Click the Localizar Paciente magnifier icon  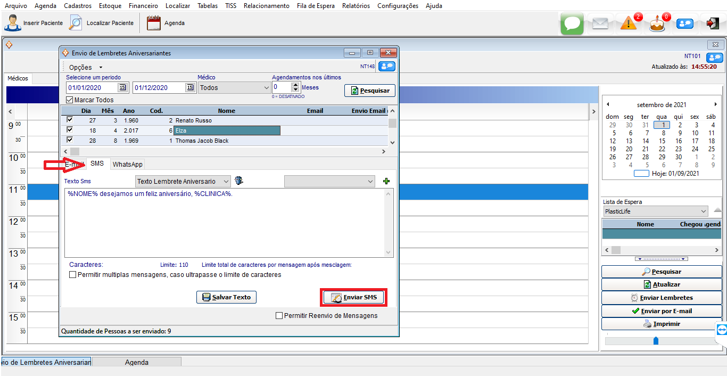click(x=76, y=23)
